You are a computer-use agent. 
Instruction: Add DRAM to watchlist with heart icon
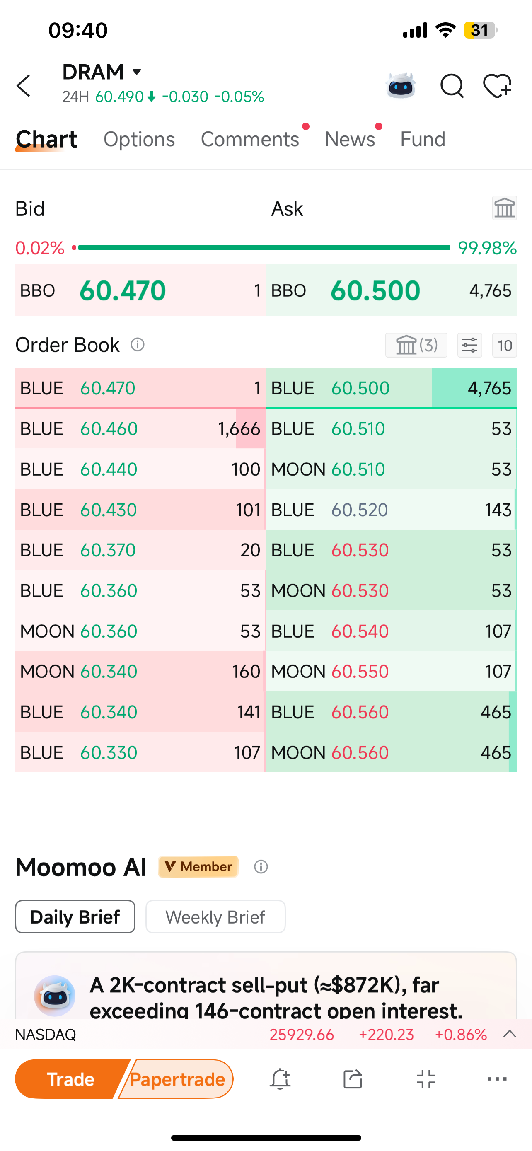(x=497, y=86)
